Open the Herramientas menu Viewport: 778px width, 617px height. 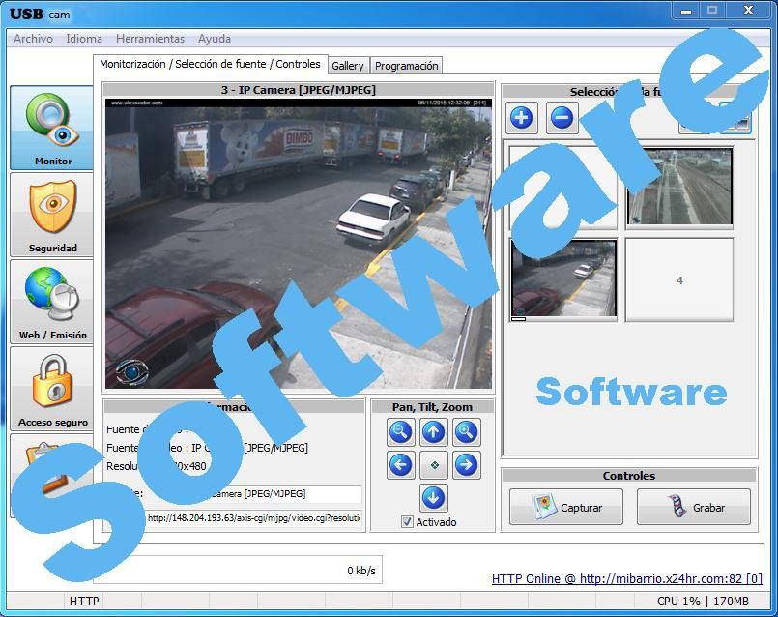[150, 39]
